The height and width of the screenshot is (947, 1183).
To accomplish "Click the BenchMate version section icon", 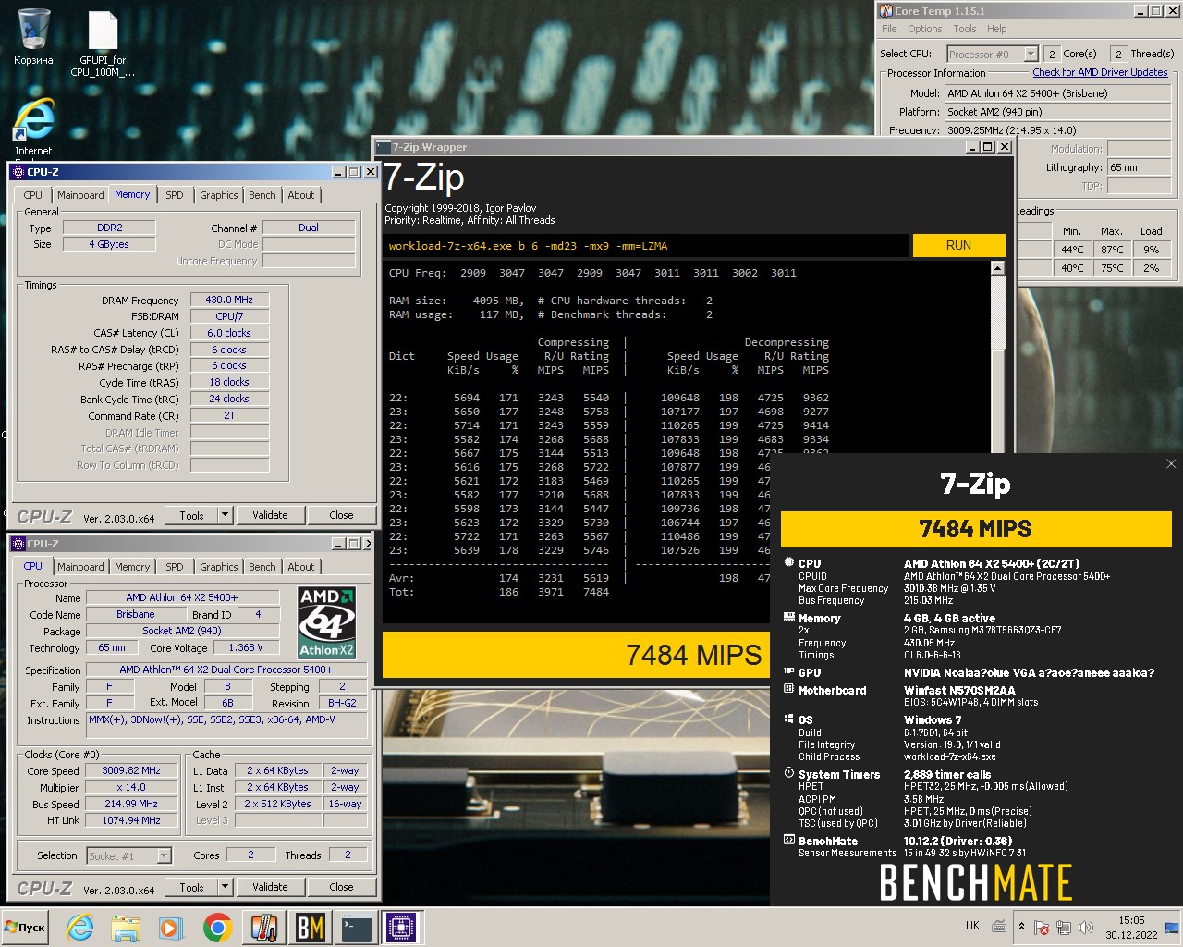I will click(788, 840).
